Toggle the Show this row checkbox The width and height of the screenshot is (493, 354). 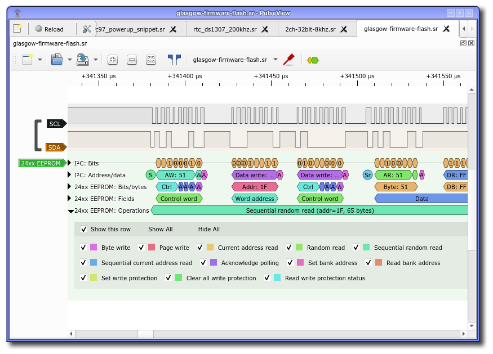pyautogui.click(x=83, y=229)
